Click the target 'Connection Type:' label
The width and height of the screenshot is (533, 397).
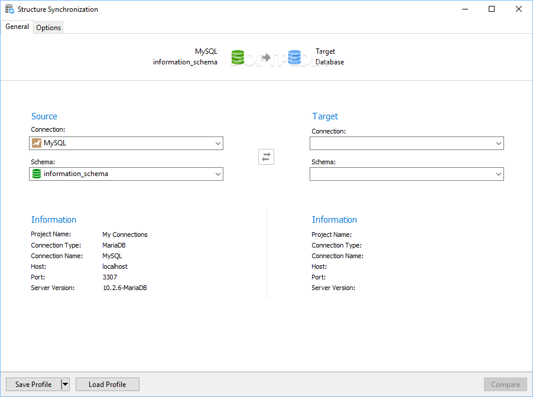pyautogui.click(x=337, y=245)
